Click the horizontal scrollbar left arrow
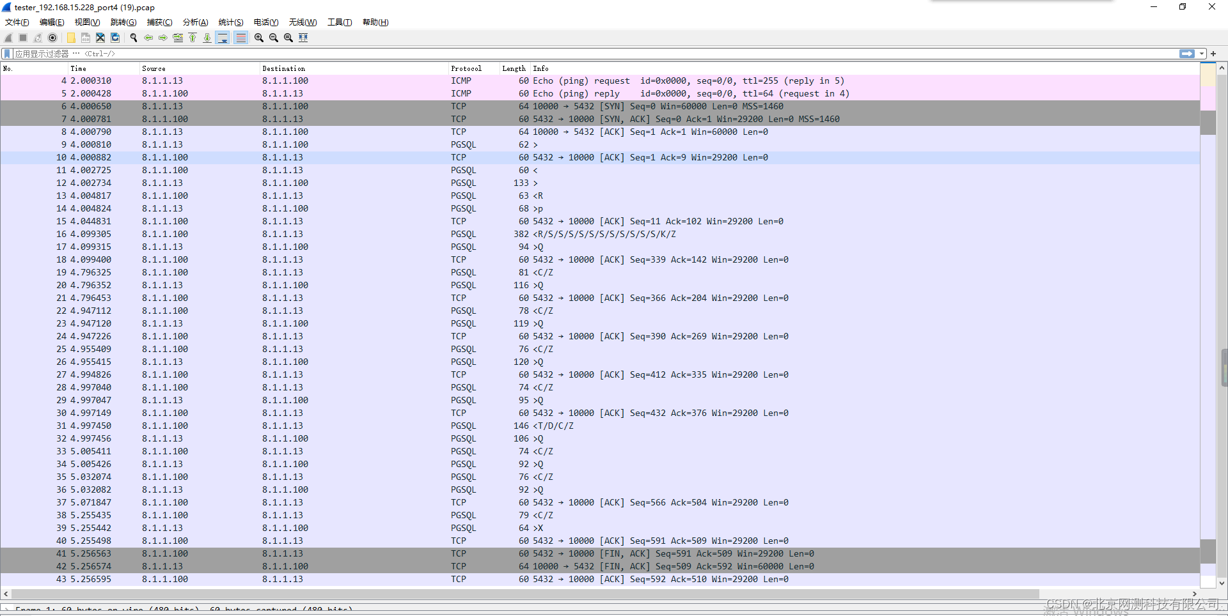 click(6, 594)
